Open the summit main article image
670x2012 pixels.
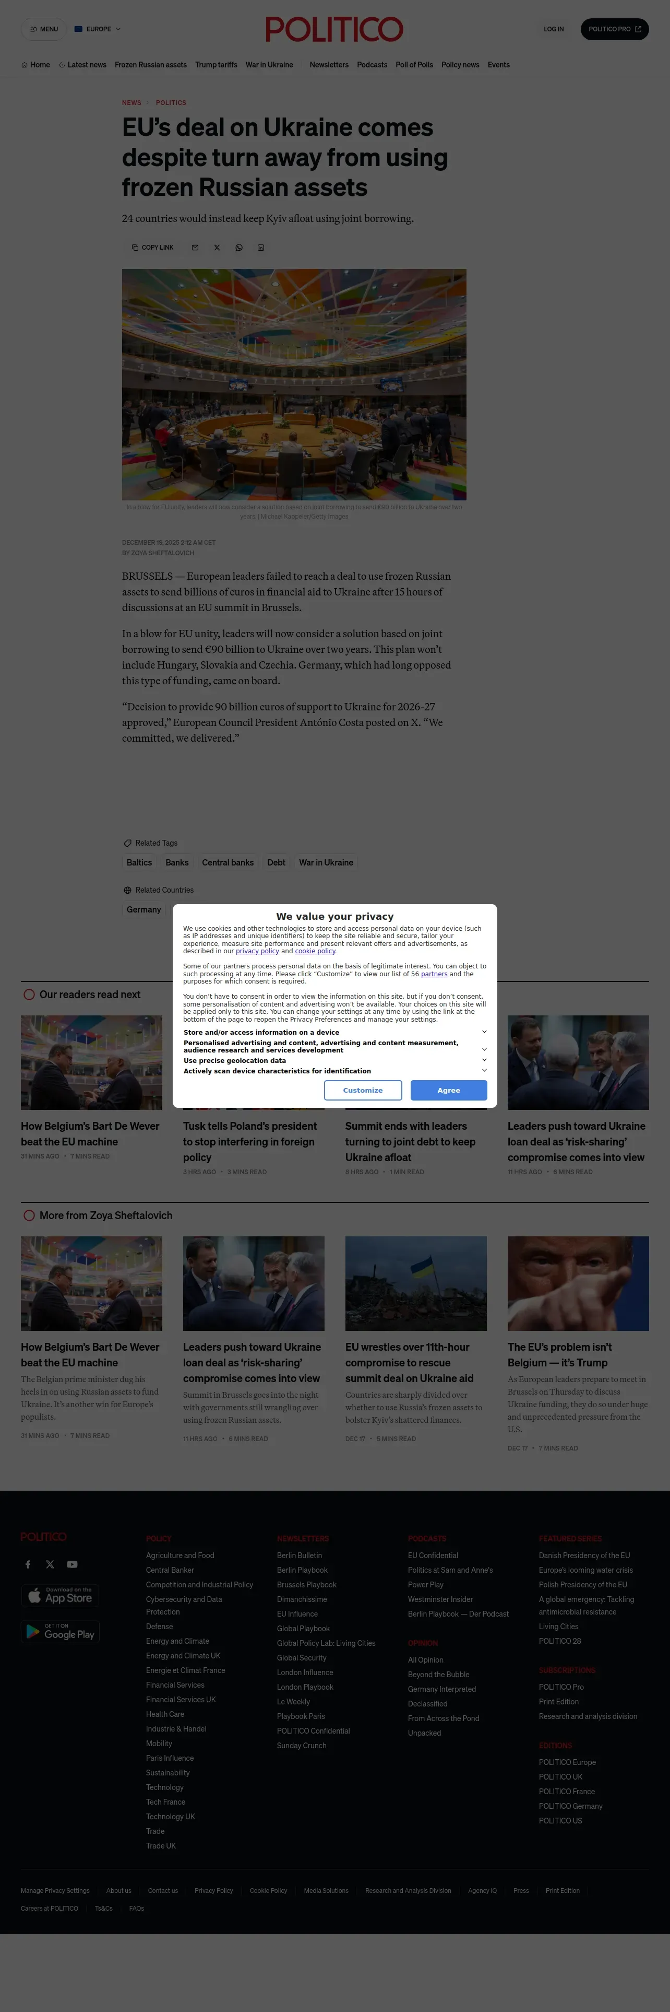pyautogui.click(x=294, y=384)
